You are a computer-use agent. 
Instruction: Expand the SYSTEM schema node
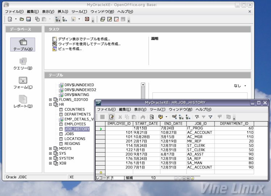(x=50, y=158)
